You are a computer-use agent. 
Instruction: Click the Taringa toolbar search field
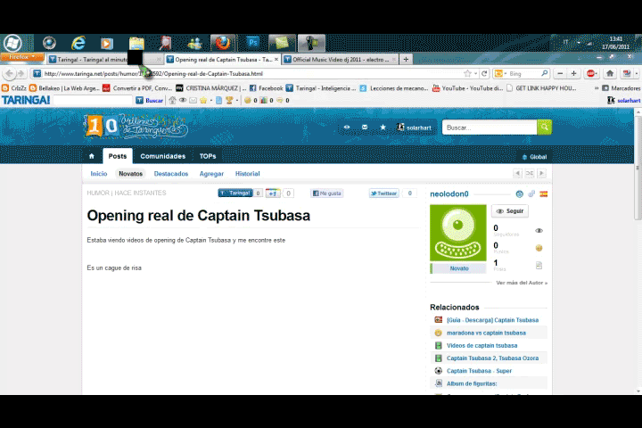(93, 101)
